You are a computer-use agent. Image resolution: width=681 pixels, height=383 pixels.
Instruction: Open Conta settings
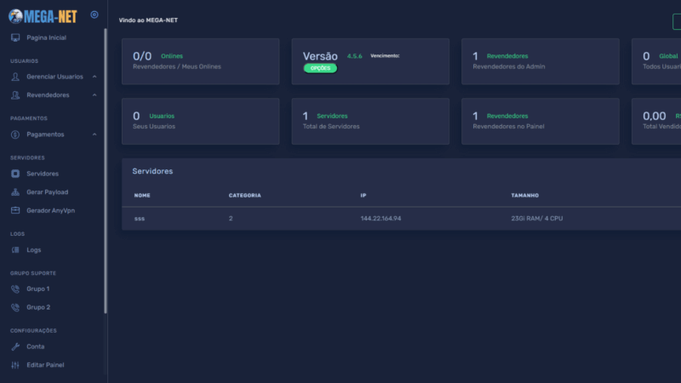pyautogui.click(x=36, y=346)
